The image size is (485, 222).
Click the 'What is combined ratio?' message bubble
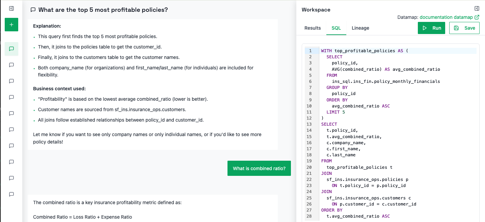tap(259, 168)
